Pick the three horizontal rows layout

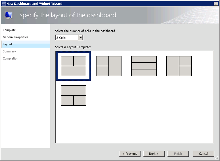[144, 66]
